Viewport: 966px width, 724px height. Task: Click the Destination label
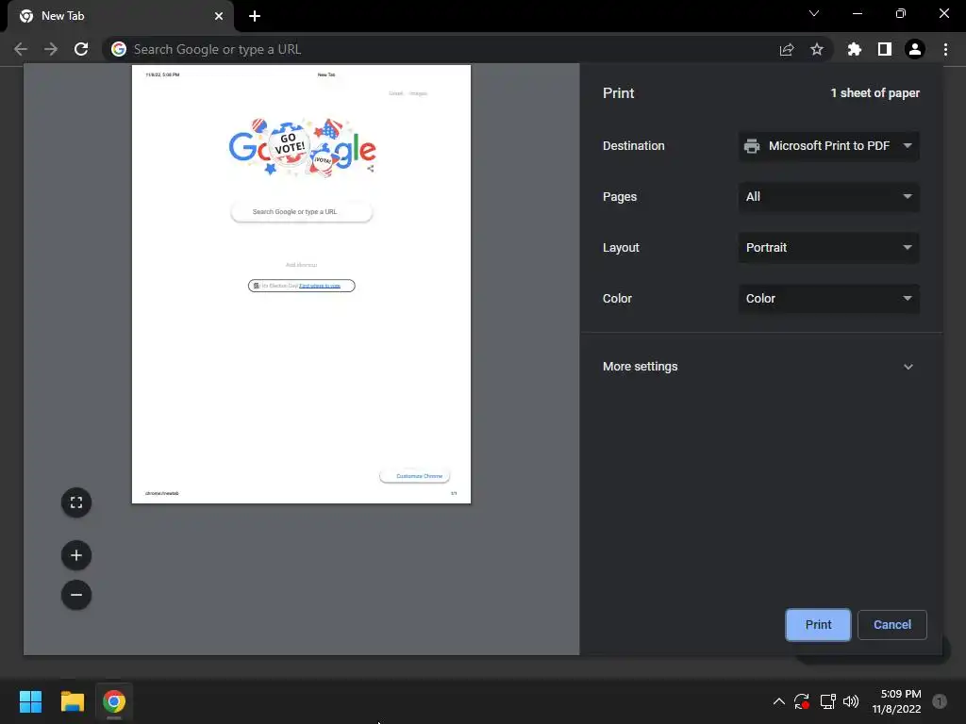[633, 146]
